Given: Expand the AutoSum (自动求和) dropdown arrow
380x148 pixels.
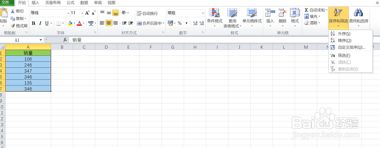Looking at the screenshot, I should pos(327,10).
